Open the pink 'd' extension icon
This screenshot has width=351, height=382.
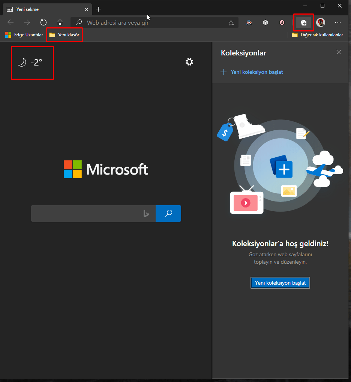(x=282, y=22)
